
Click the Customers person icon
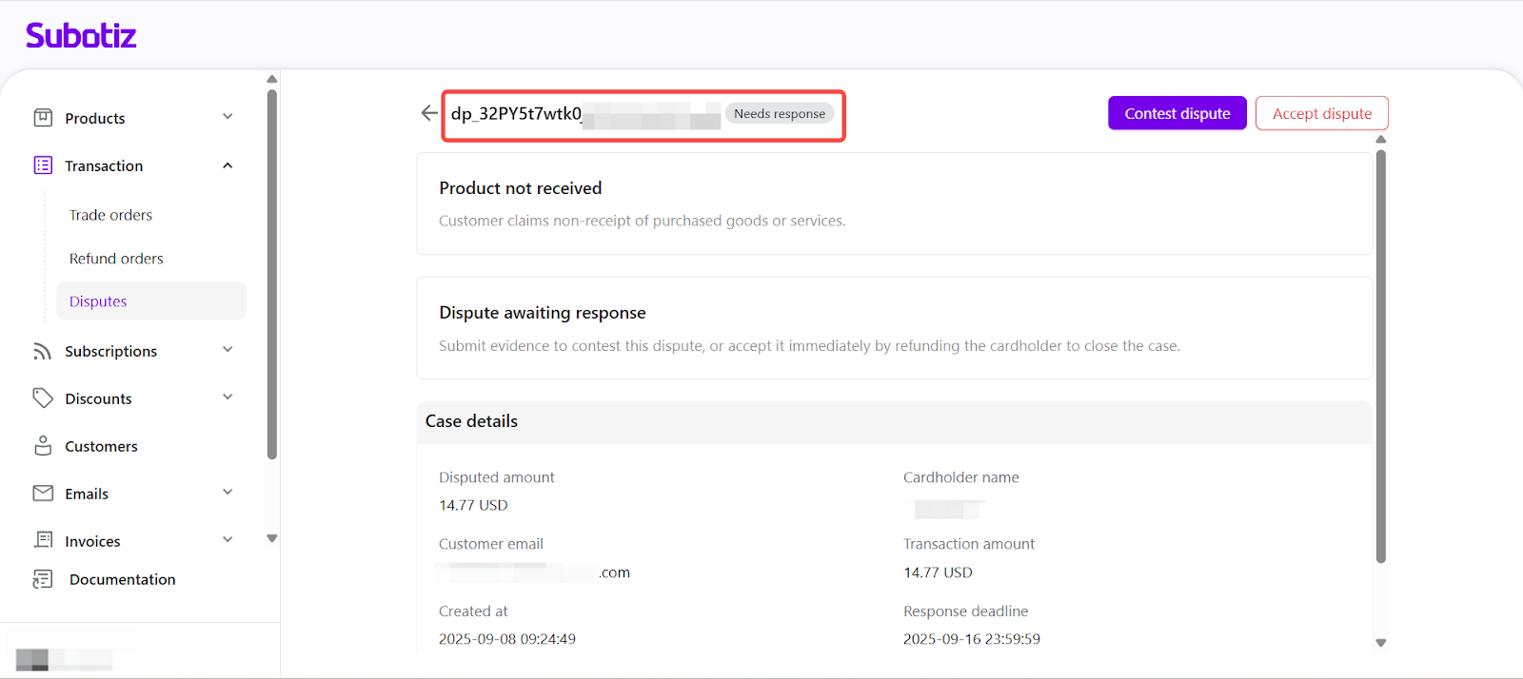pos(43,446)
